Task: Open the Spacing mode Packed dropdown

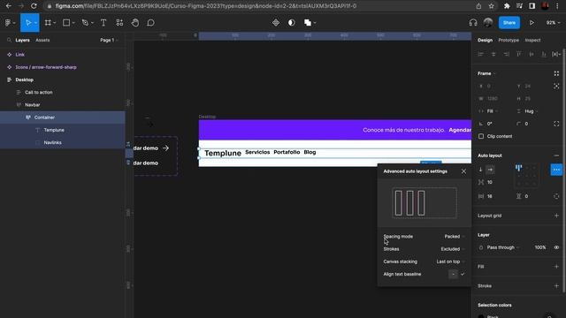Action: (454, 237)
